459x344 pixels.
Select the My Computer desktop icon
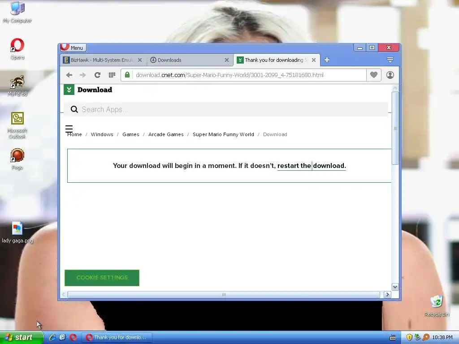pyautogui.click(x=17, y=12)
